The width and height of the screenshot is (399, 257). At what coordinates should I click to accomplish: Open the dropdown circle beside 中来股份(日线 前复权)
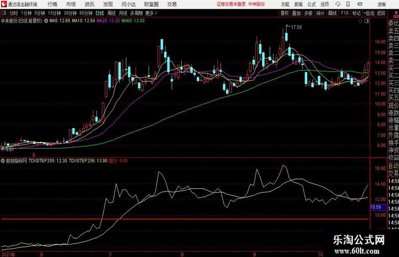tap(46, 21)
